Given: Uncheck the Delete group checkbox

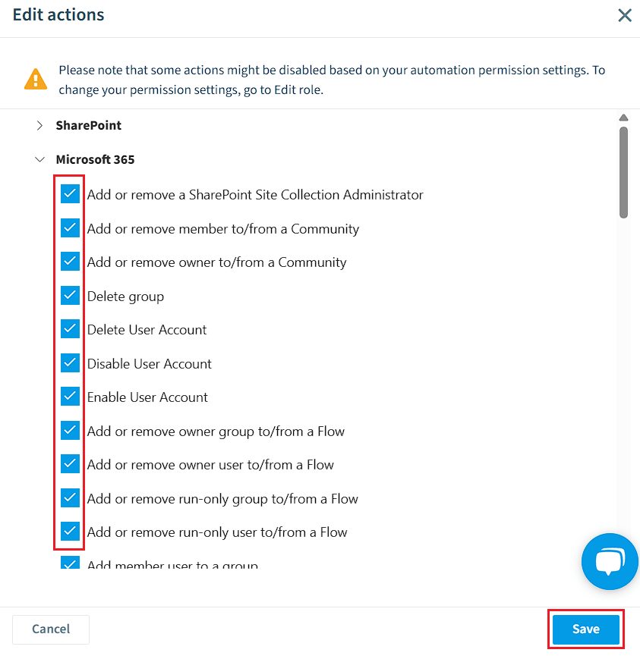Looking at the screenshot, I should [71, 295].
